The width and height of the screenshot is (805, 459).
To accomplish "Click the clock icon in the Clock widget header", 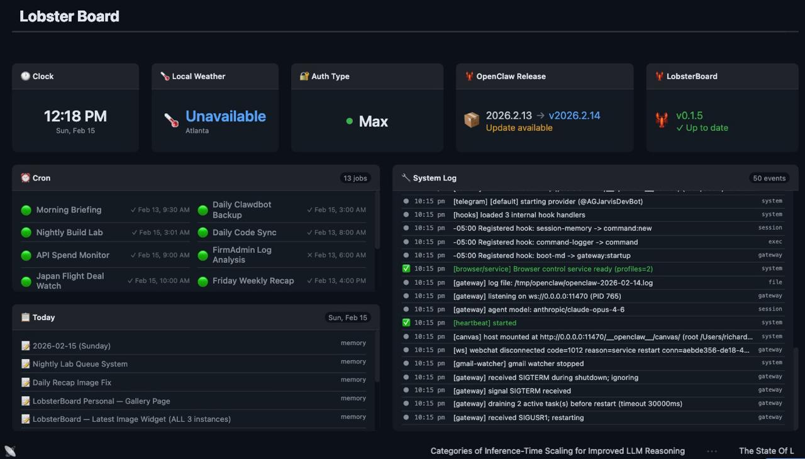I will 25,76.
